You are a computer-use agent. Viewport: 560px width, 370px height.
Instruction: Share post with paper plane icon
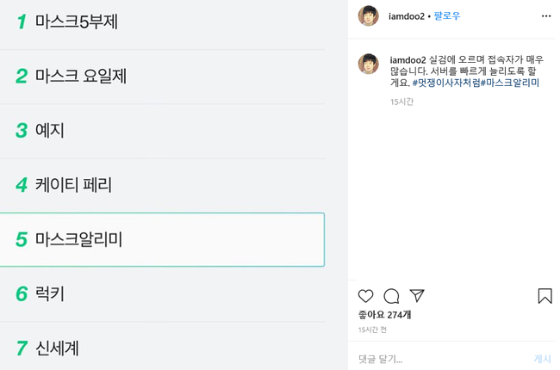pos(417,295)
